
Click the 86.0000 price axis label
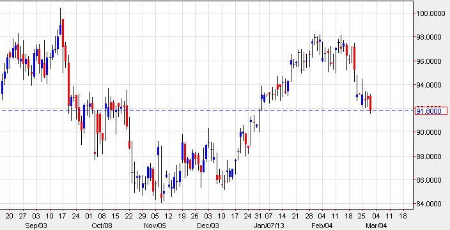429,180
